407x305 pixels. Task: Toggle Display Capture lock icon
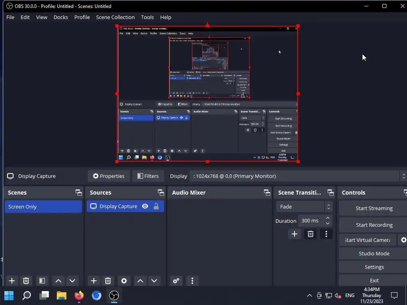pos(156,206)
